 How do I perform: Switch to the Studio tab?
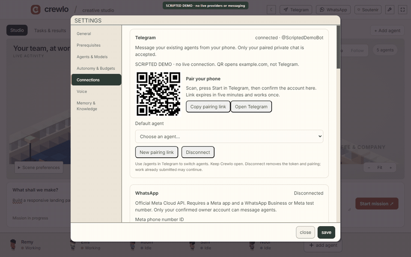pyautogui.click(x=17, y=30)
